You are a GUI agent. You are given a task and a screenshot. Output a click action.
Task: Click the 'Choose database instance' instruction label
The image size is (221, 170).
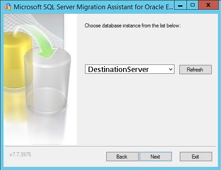(x=132, y=26)
